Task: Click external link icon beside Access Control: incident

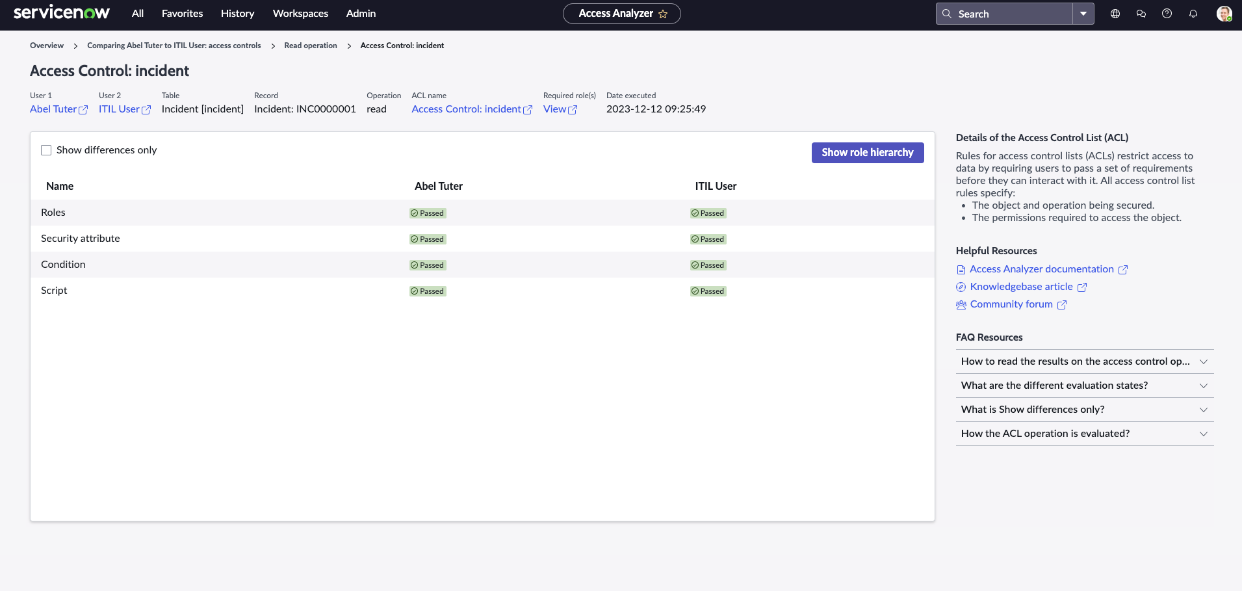Action: click(528, 110)
